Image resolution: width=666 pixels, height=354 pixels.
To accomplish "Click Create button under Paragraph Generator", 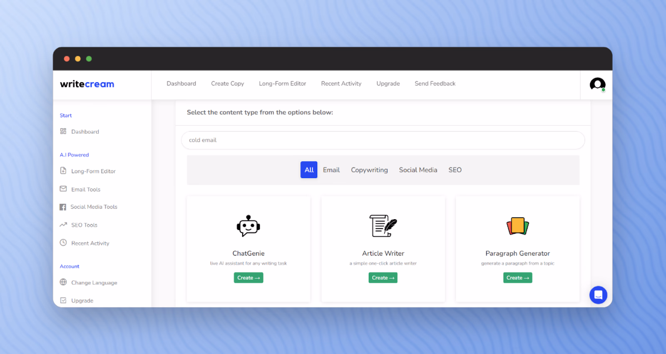I will pyautogui.click(x=517, y=277).
